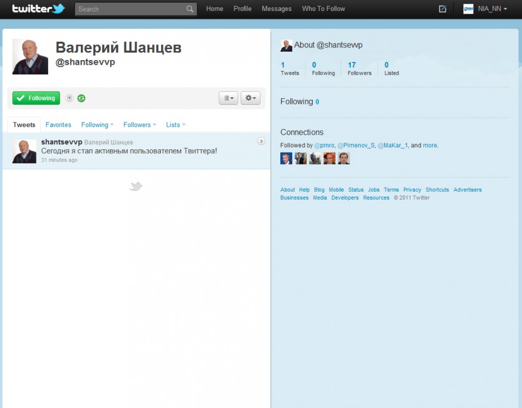Toggle mobile notifications phone icon
The width and height of the screenshot is (522, 408).
point(69,98)
